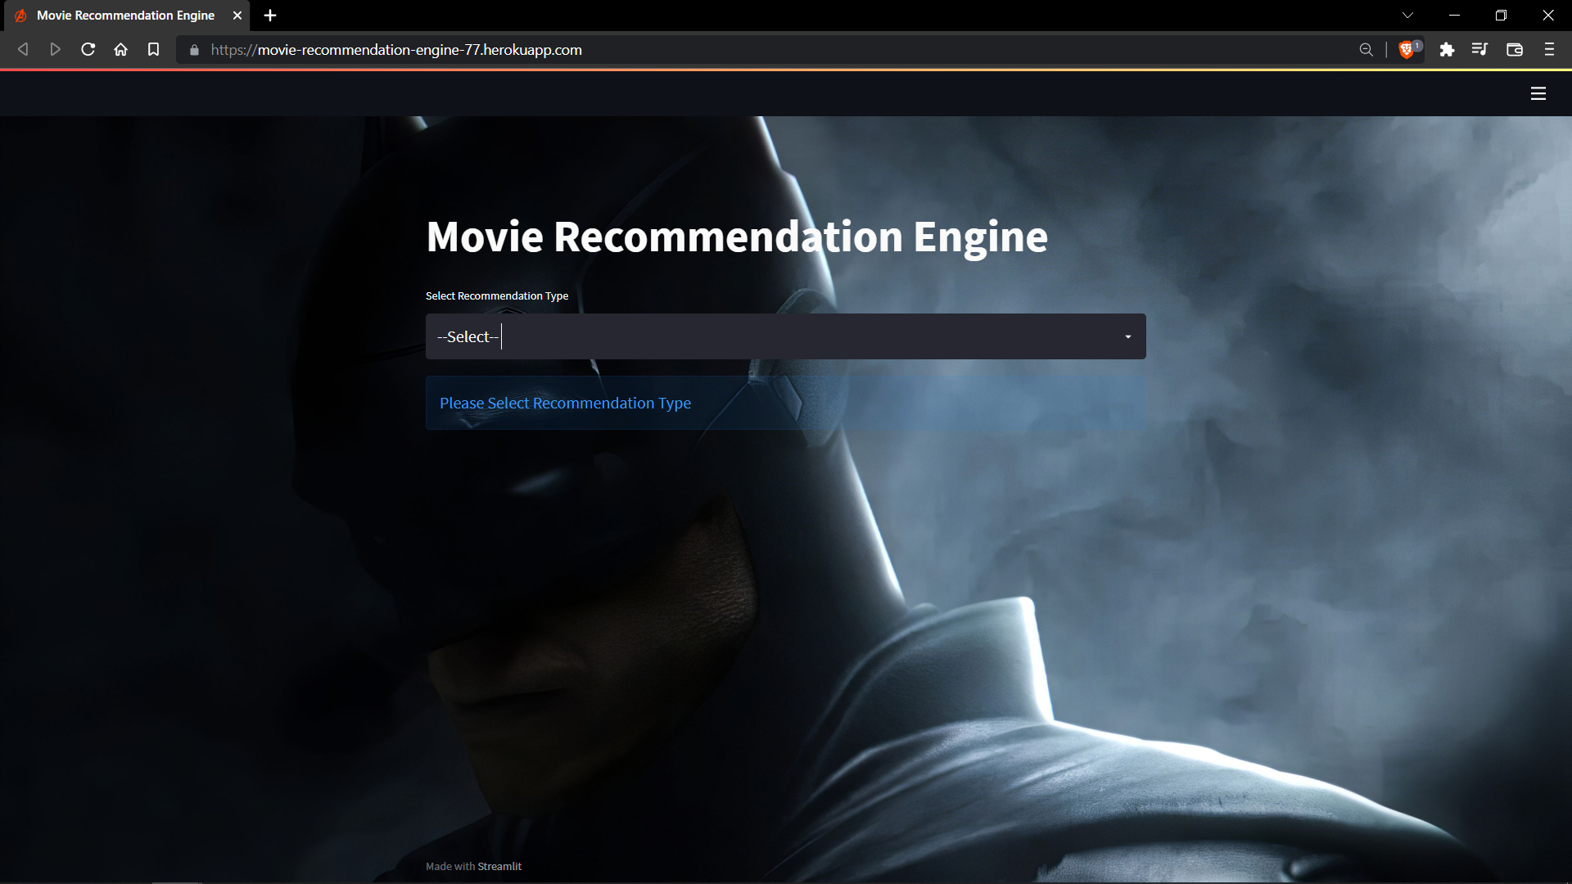Reload the current page
Viewport: 1572px width, 884px height.
(x=88, y=49)
